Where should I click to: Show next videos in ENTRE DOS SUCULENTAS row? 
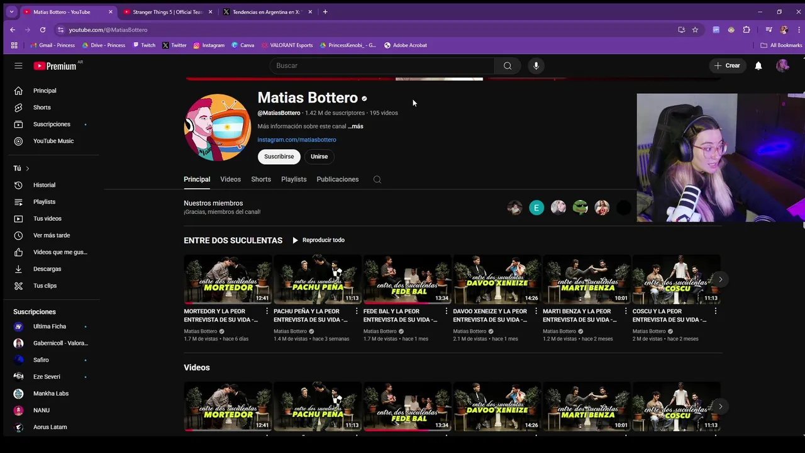click(x=720, y=279)
